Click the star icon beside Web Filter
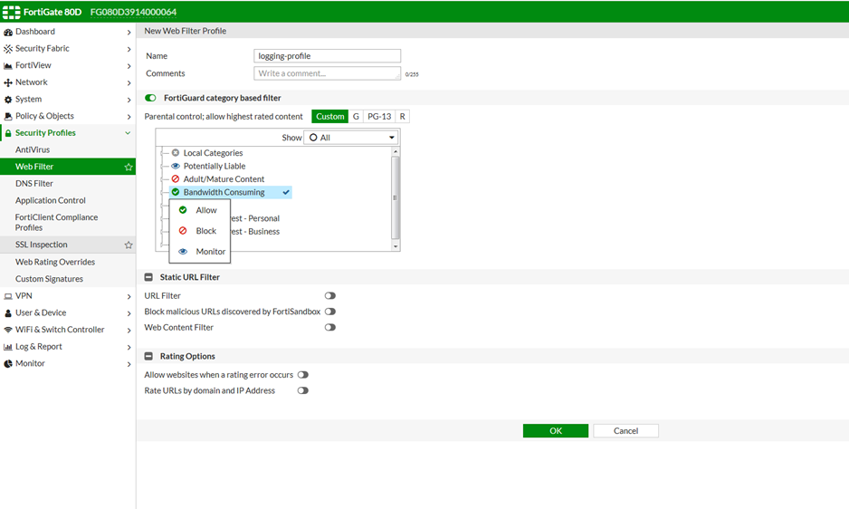 point(129,168)
